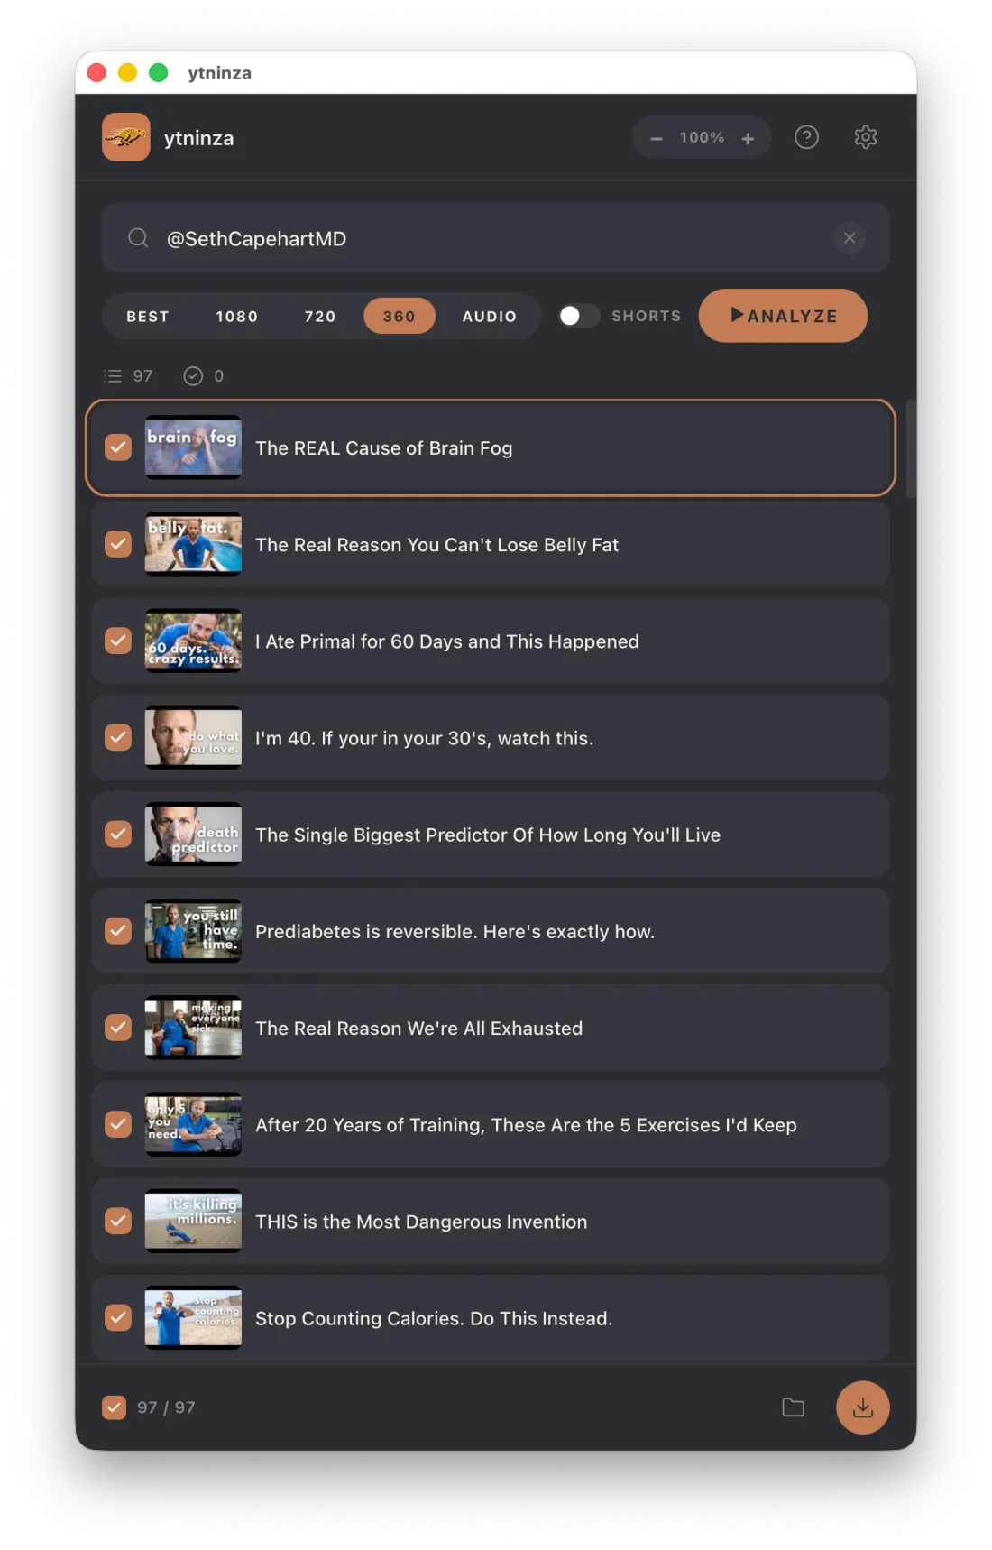Screen dimensions: 992x1550
Task: Toggle the select-all 97 / 97 checkbox
Action: [x=115, y=1407]
